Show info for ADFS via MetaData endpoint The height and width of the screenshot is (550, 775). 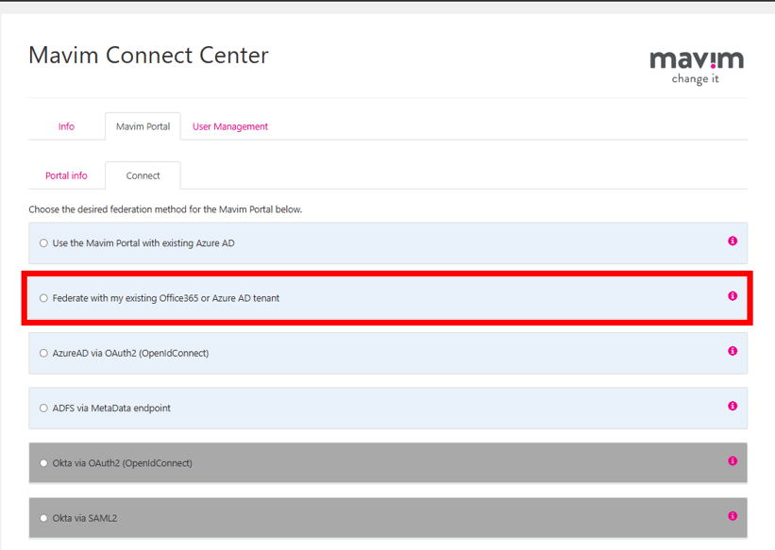[733, 406]
